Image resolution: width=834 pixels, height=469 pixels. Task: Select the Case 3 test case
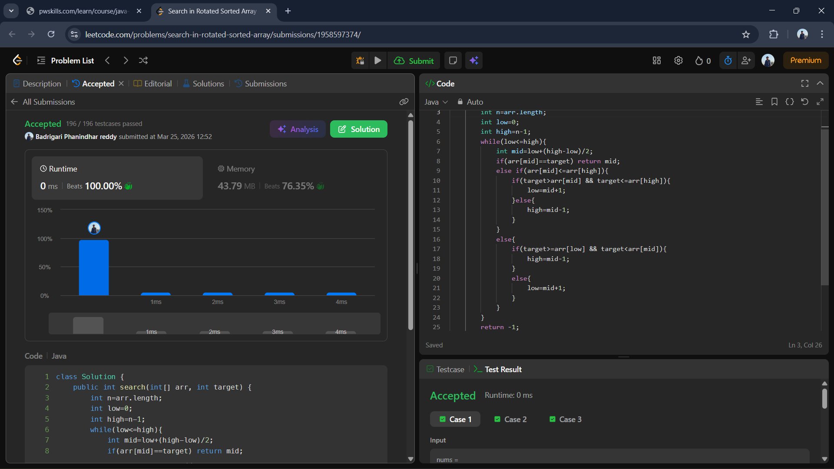tap(565, 419)
